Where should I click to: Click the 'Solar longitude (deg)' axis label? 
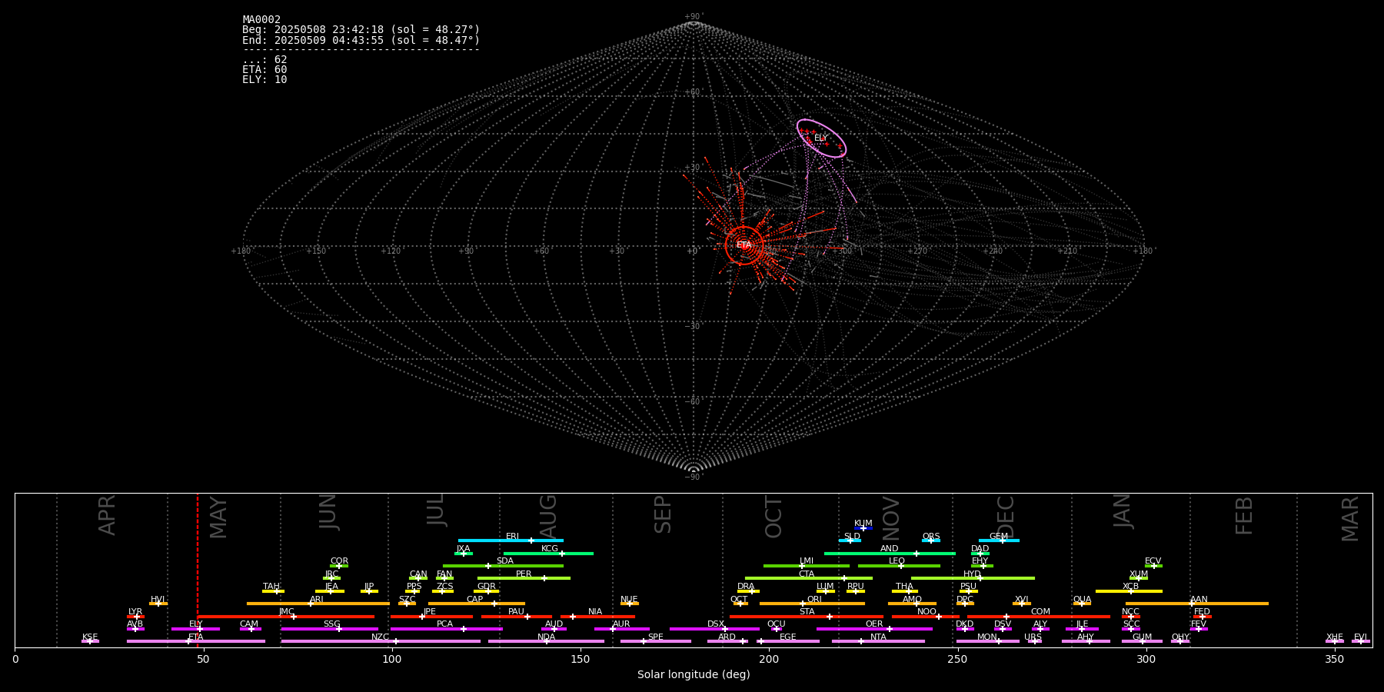(694, 674)
